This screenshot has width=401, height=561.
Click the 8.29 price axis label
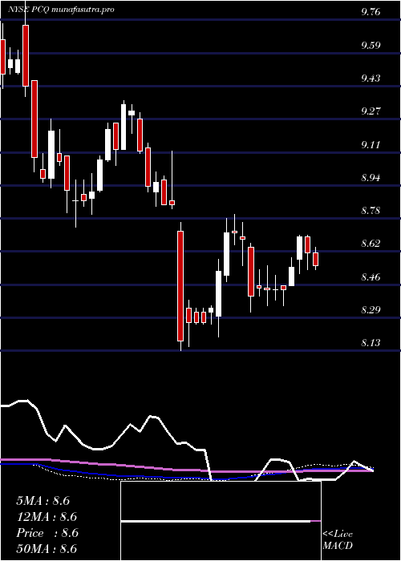tap(371, 310)
